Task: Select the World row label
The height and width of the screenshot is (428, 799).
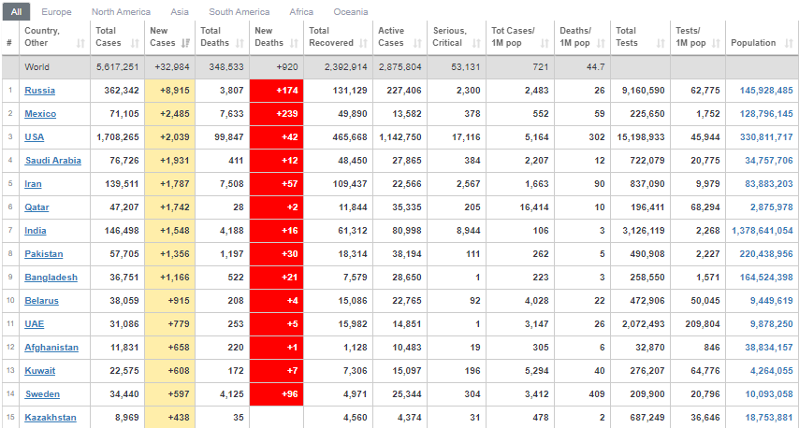Action: click(37, 67)
